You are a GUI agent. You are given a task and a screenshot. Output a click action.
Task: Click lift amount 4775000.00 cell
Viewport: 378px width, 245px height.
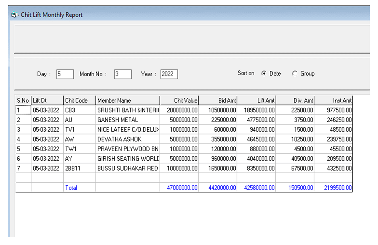(x=257, y=120)
